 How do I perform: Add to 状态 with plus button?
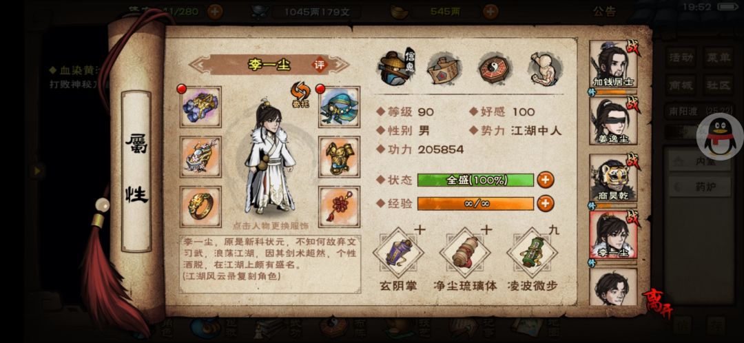pos(545,180)
